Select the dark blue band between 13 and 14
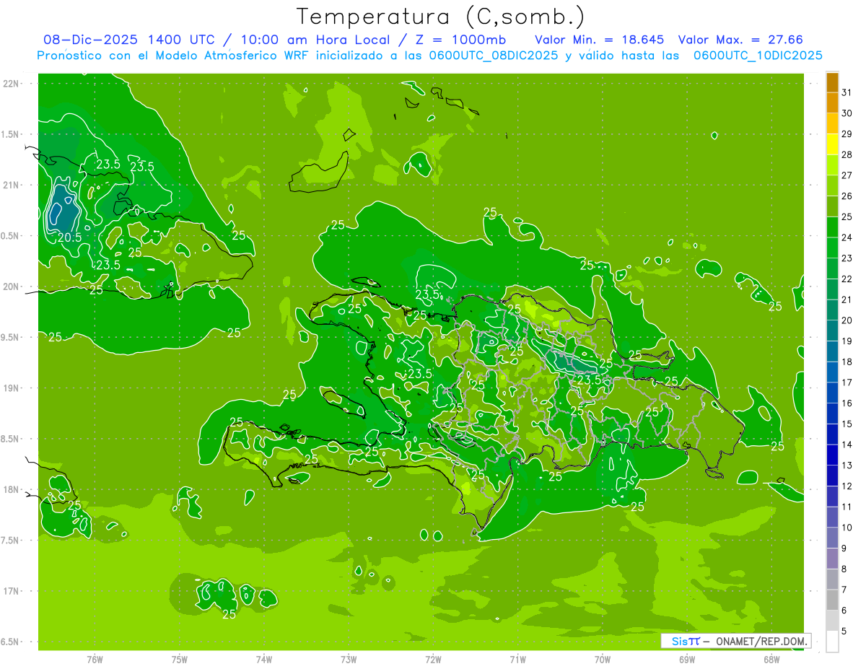Image resolution: width=866 pixels, height=669 pixels. (832, 455)
